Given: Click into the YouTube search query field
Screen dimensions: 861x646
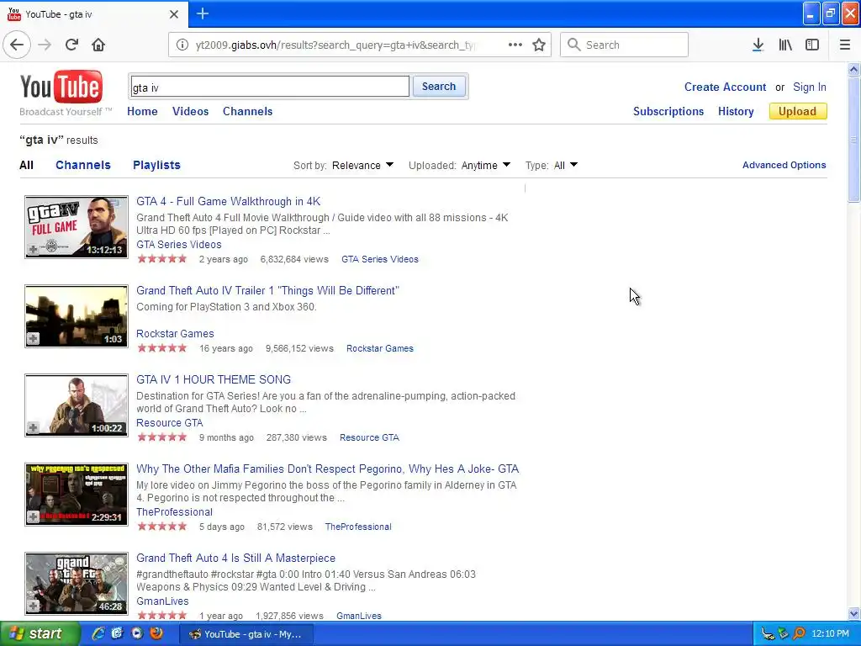Looking at the screenshot, I should [270, 87].
